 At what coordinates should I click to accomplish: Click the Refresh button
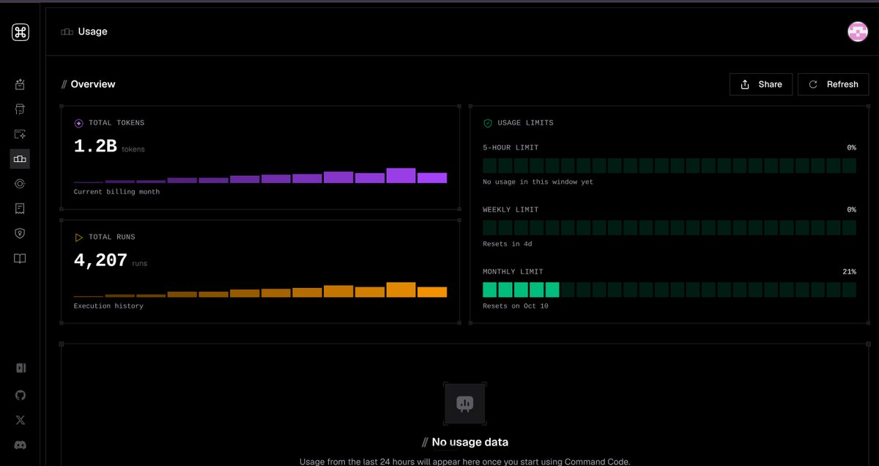833,84
